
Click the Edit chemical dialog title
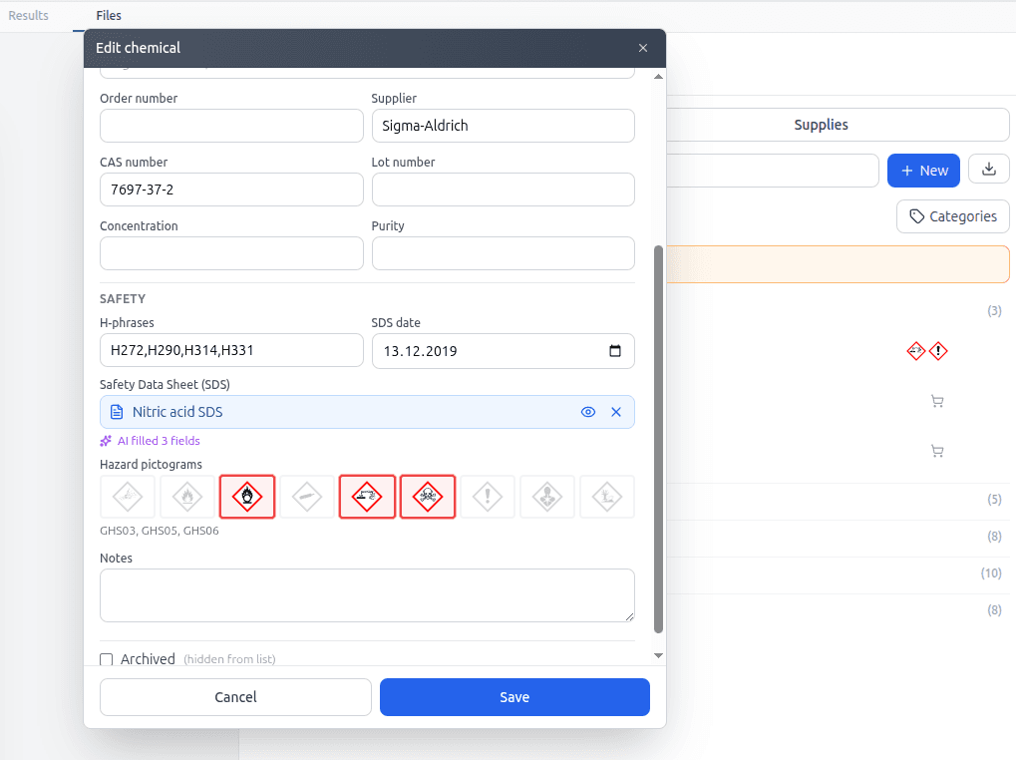(138, 48)
